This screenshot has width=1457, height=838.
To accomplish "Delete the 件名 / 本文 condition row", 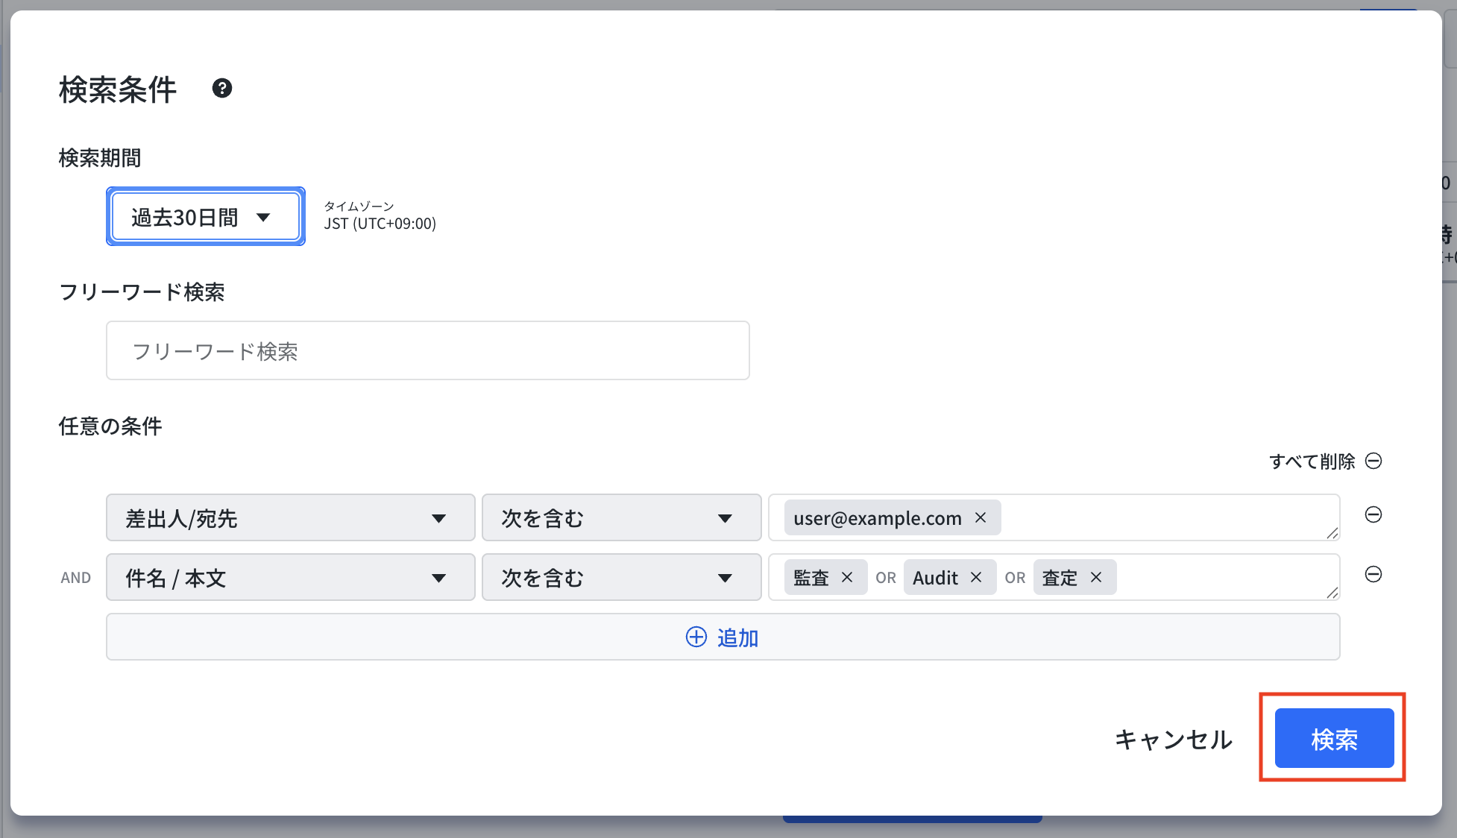I will click(x=1373, y=574).
